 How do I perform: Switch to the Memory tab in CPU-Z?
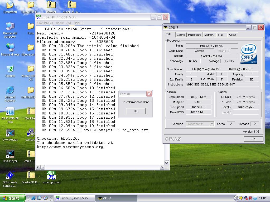pos(209,35)
